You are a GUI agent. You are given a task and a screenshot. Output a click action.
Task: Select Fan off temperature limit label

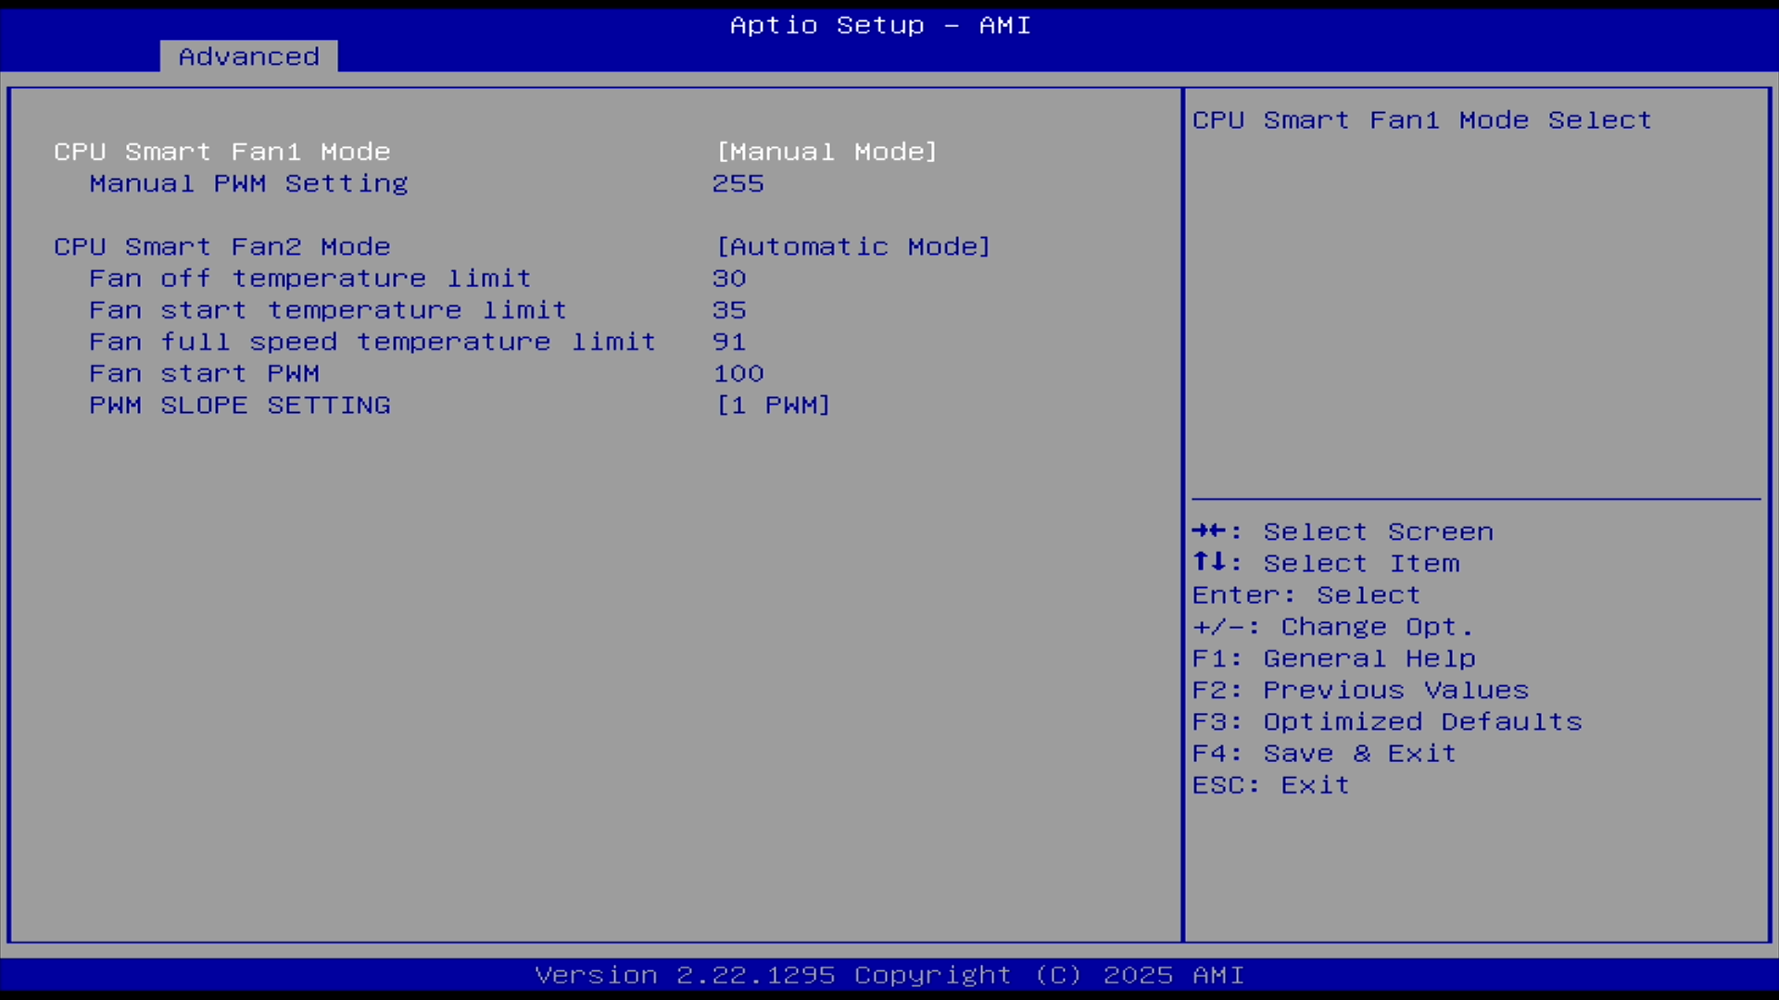(310, 279)
